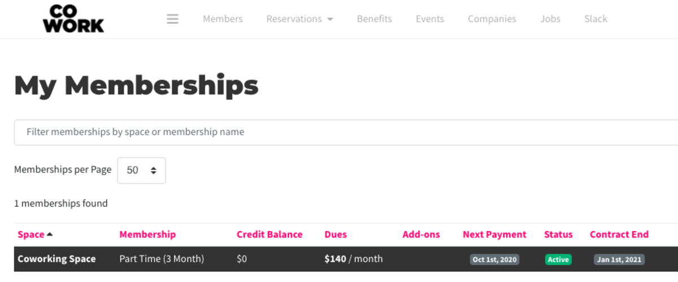Open the Slack nav link
Viewport: 678px width, 282px height.
pyautogui.click(x=596, y=19)
